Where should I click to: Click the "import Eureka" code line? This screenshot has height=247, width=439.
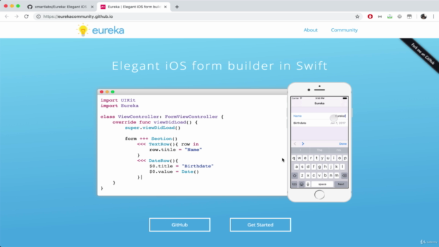pos(119,106)
